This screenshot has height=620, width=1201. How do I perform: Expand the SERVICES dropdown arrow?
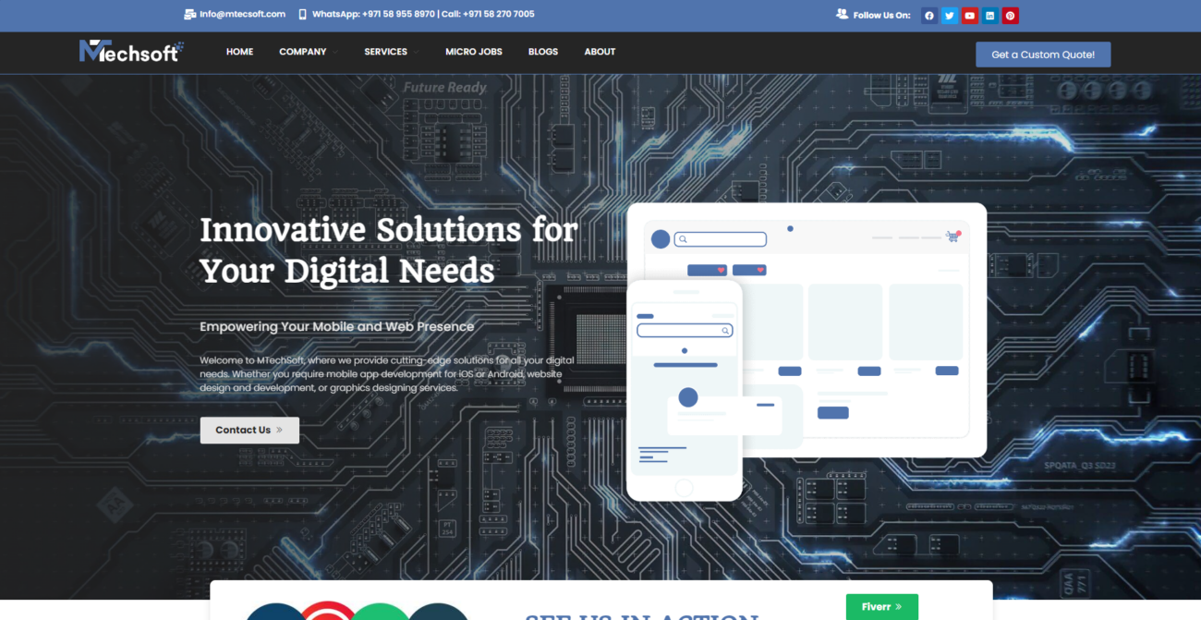pyautogui.click(x=418, y=52)
